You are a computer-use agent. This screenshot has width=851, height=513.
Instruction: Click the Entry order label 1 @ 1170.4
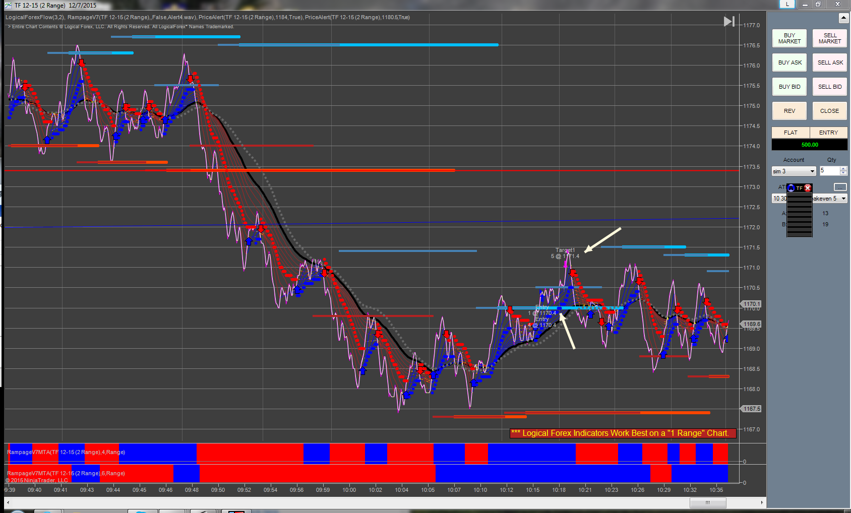point(542,310)
